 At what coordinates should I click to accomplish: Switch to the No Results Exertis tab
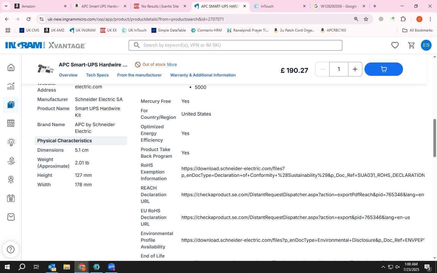point(160,6)
